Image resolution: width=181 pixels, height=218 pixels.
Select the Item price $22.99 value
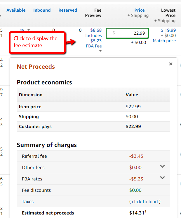click(x=133, y=107)
